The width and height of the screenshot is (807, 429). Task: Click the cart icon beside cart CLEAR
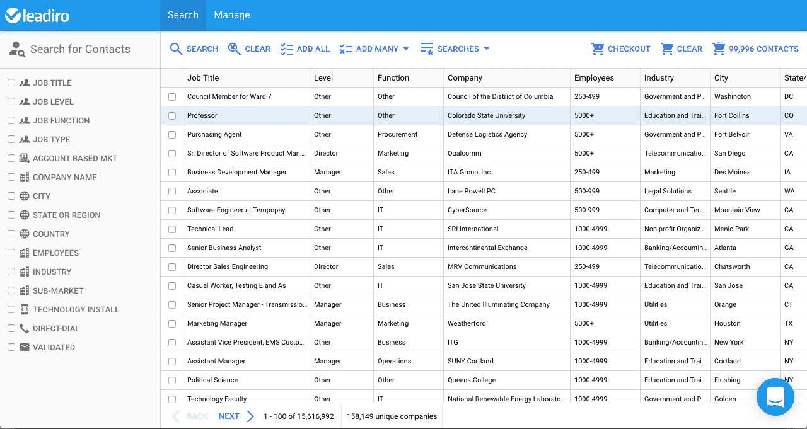tap(667, 49)
